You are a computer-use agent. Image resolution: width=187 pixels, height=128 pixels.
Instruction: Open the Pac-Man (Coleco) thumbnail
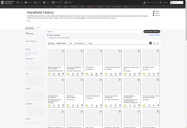pos(132,58)
